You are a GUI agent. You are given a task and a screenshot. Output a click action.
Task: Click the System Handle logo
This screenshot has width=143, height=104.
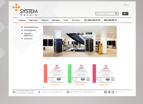click(25, 10)
